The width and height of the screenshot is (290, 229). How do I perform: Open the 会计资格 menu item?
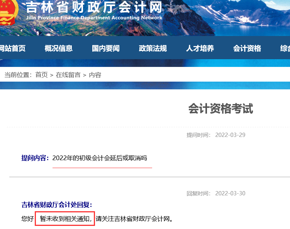point(247,48)
